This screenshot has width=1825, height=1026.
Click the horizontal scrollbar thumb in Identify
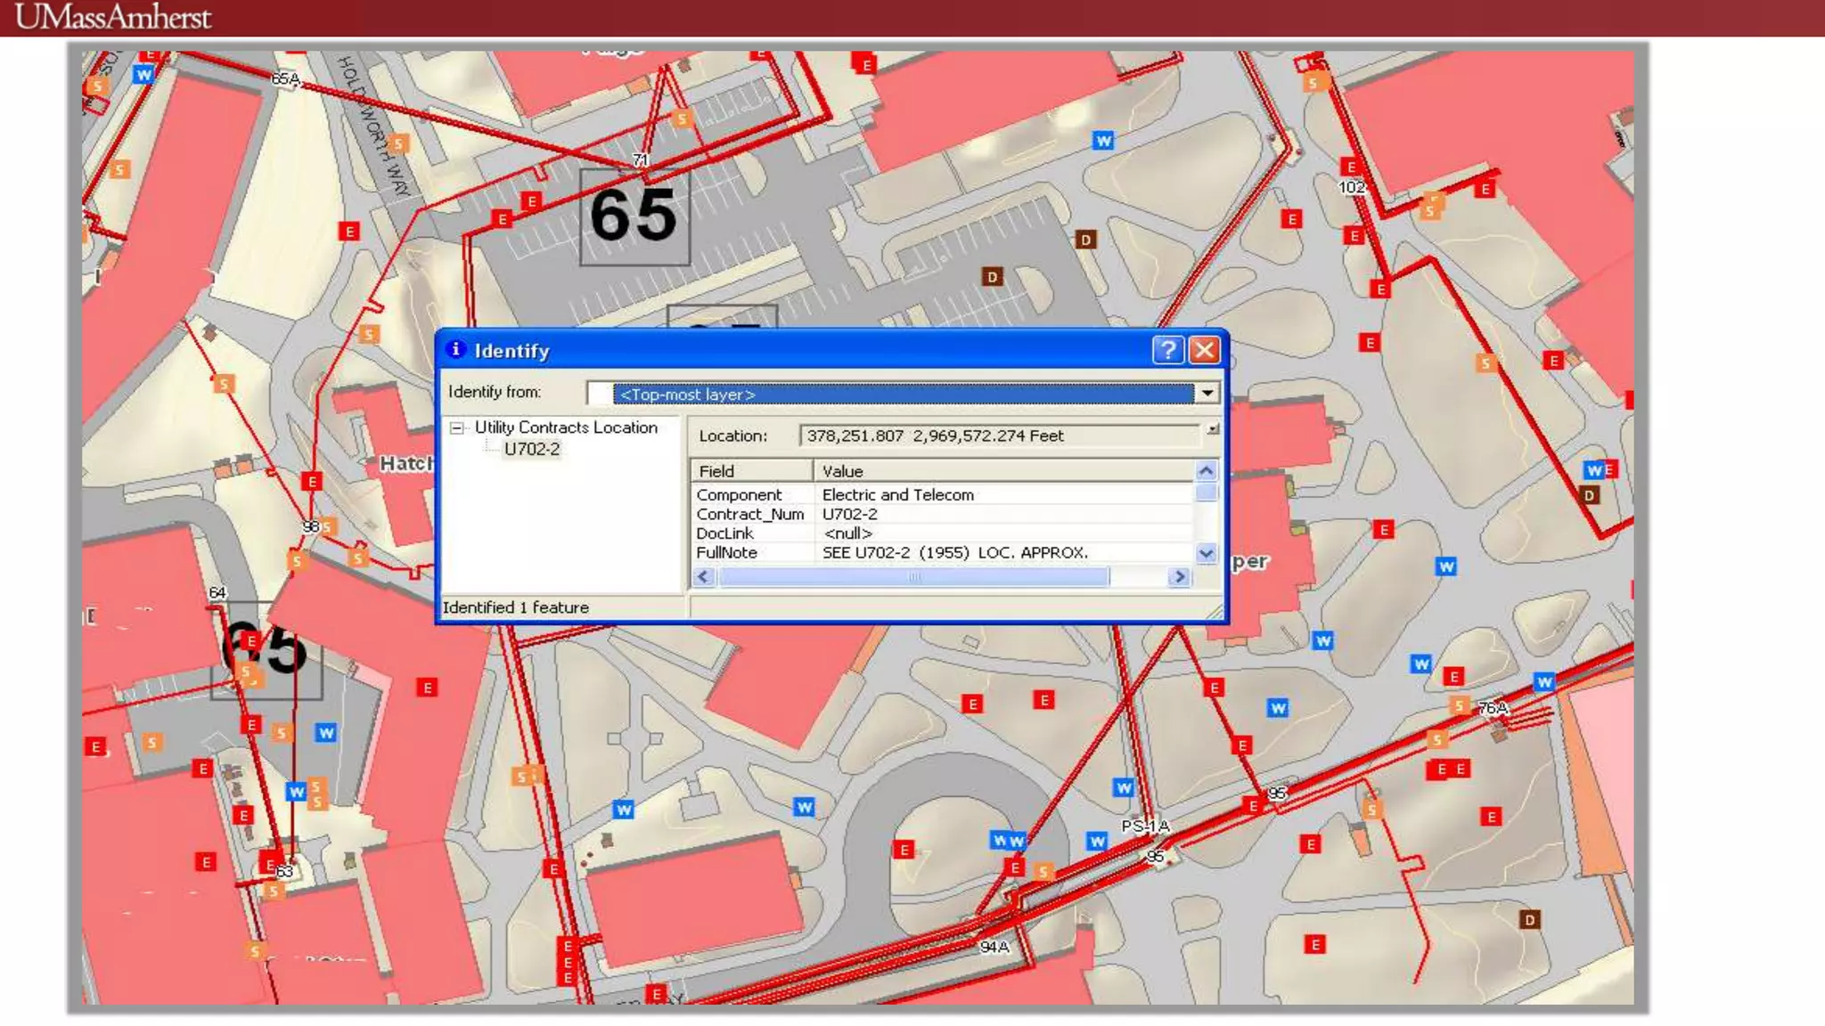pyautogui.click(x=914, y=577)
